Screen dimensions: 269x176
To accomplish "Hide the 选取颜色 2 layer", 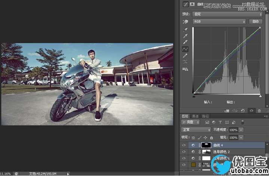I will click(x=184, y=151).
